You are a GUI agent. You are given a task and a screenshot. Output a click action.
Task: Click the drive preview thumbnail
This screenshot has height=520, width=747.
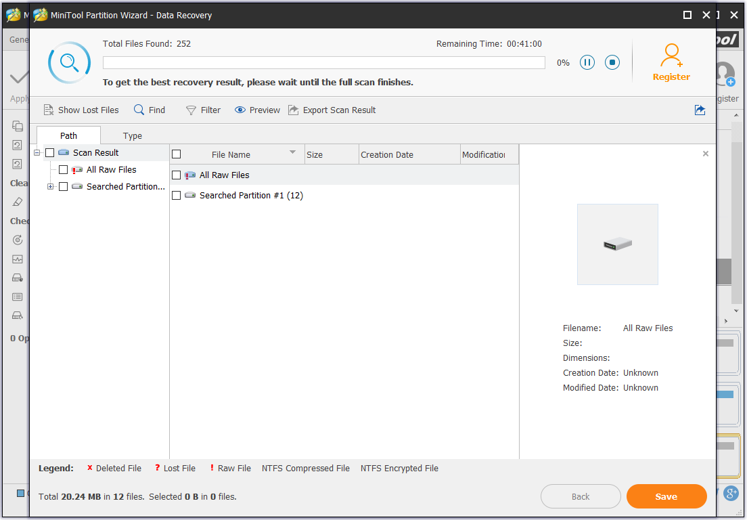[617, 244]
